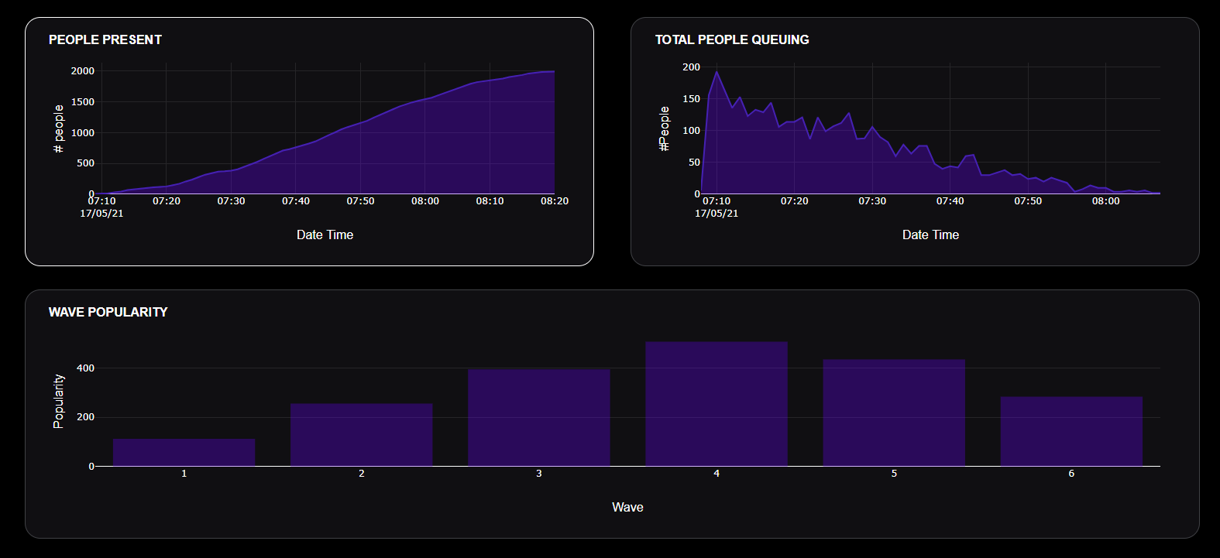This screenshot has height=558, width=1220.
Task: Click the WAVE POPULARITY heading
Action: [108, 312]
